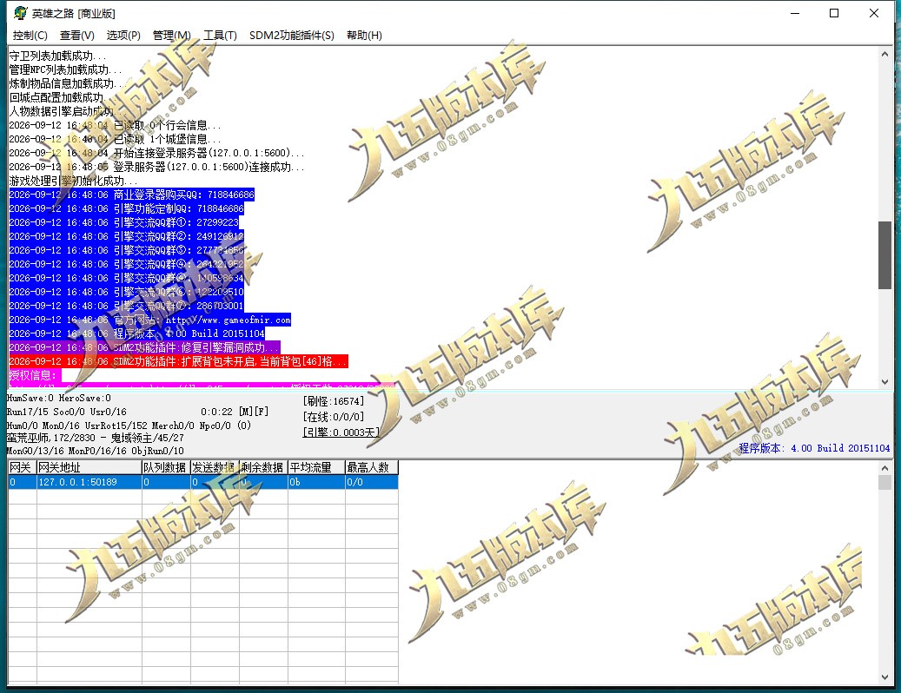
Task: Click the 平均流量 column header
Action: tap(316, 467)
